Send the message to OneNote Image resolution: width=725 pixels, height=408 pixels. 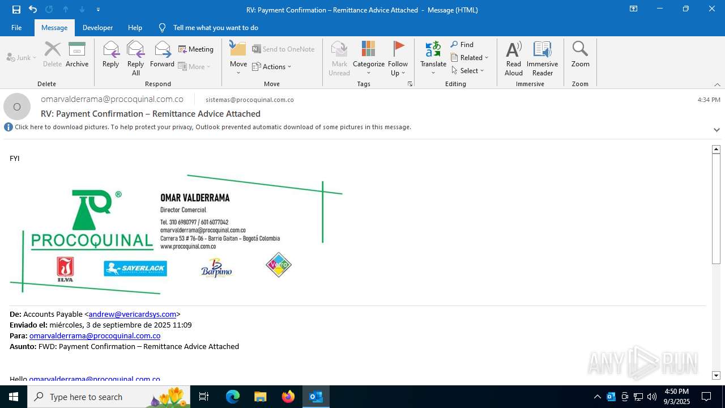283,49
